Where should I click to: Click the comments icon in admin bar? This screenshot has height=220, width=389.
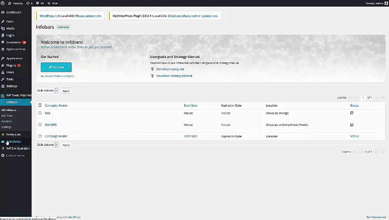37,3
